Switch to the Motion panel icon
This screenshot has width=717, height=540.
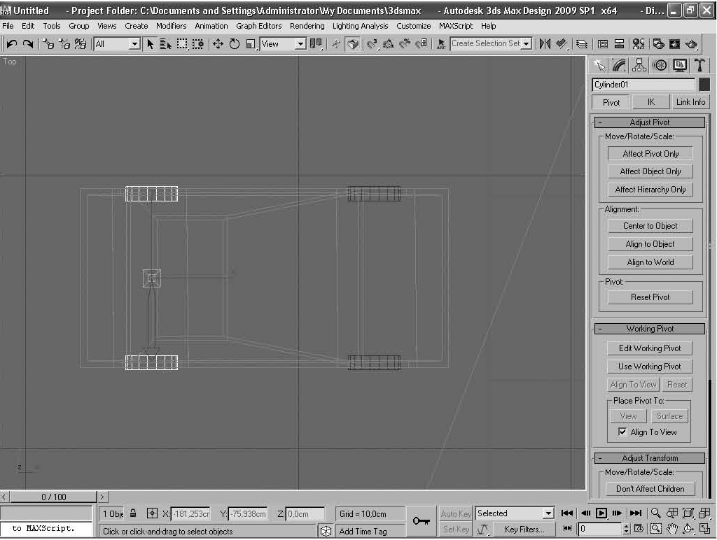click(660, 65)
